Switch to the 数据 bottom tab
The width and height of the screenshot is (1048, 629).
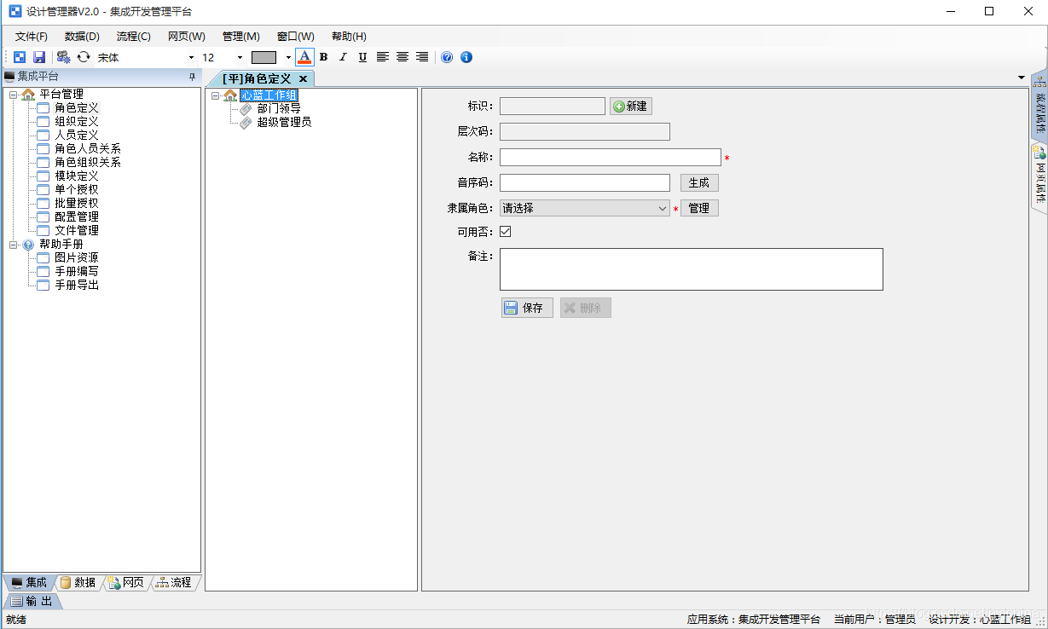(78, 583)
